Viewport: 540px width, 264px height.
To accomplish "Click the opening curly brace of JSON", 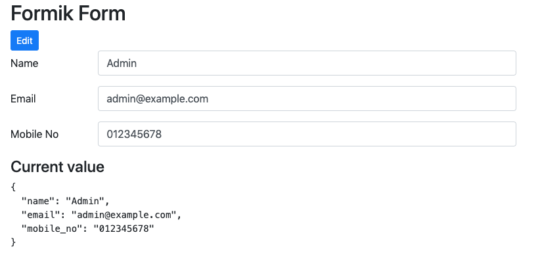I will pos(13,187).
